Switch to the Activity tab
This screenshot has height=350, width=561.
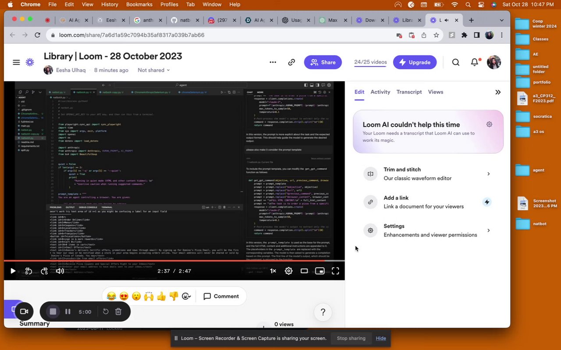tap(380, 92)
